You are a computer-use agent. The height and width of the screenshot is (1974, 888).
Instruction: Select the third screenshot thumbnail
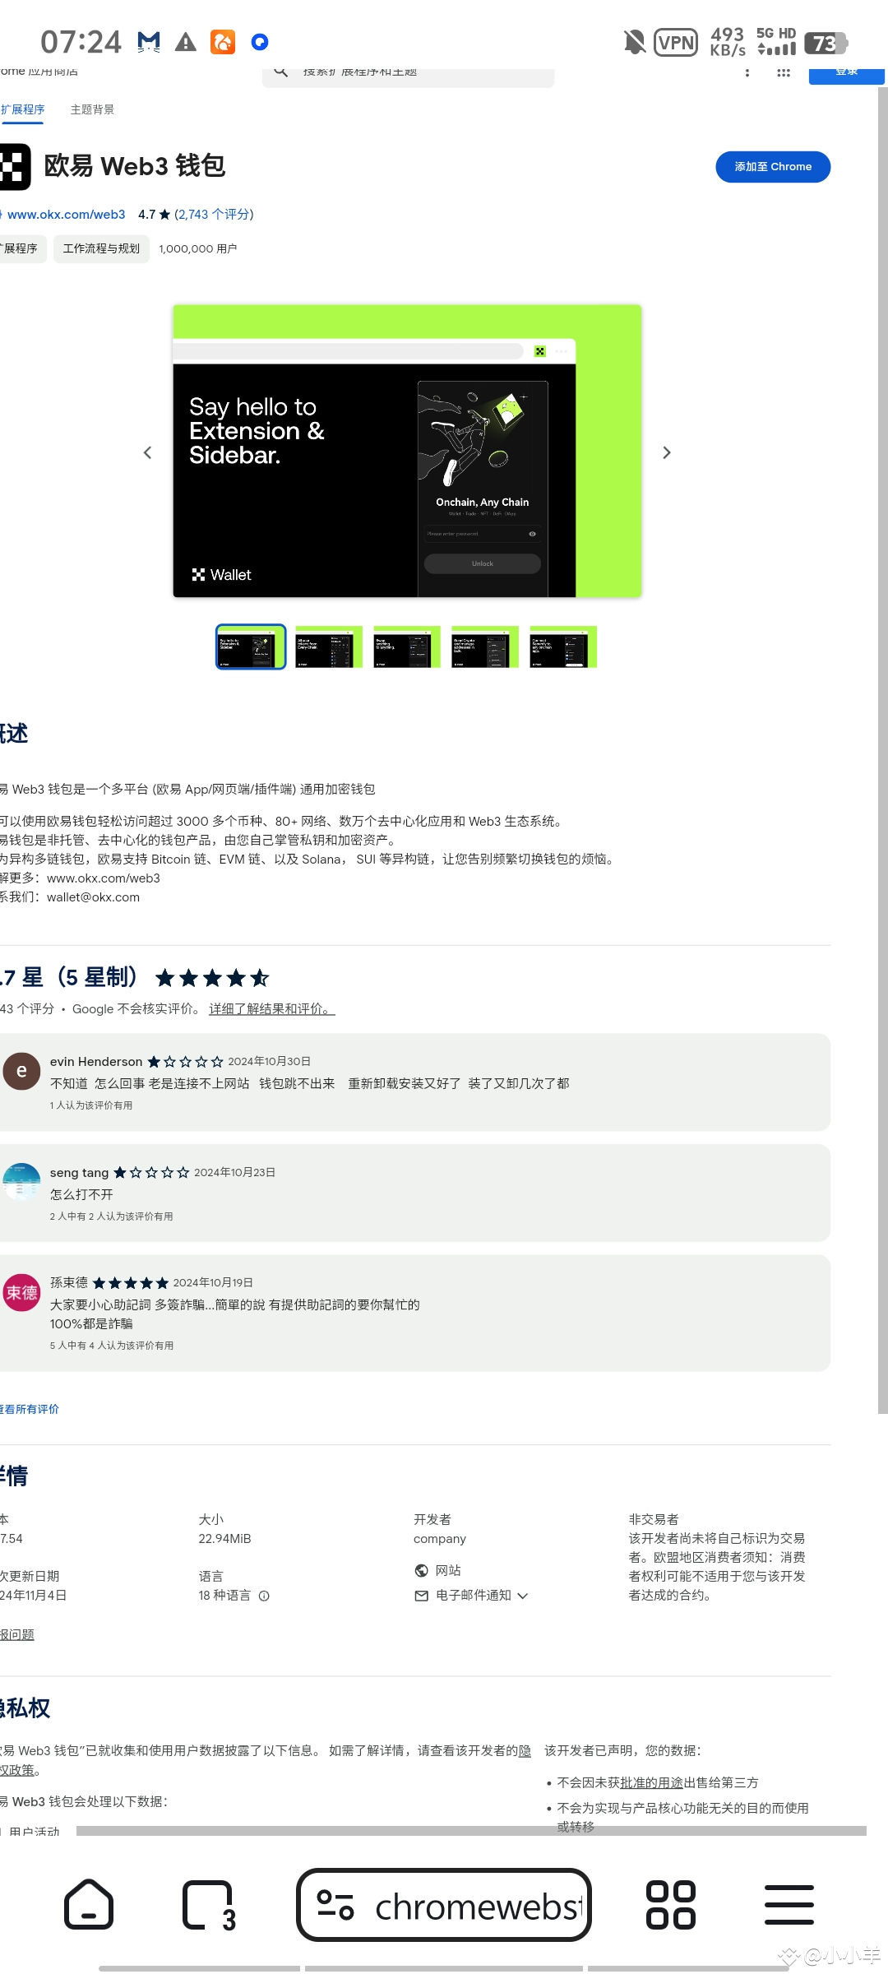coord(407,647)
